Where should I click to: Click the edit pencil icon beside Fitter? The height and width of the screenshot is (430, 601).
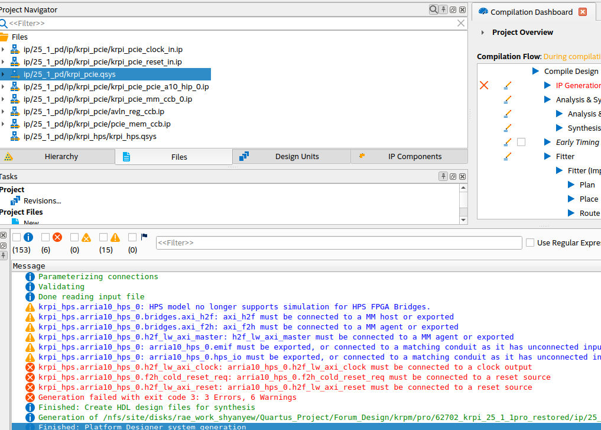pos(507,156)
